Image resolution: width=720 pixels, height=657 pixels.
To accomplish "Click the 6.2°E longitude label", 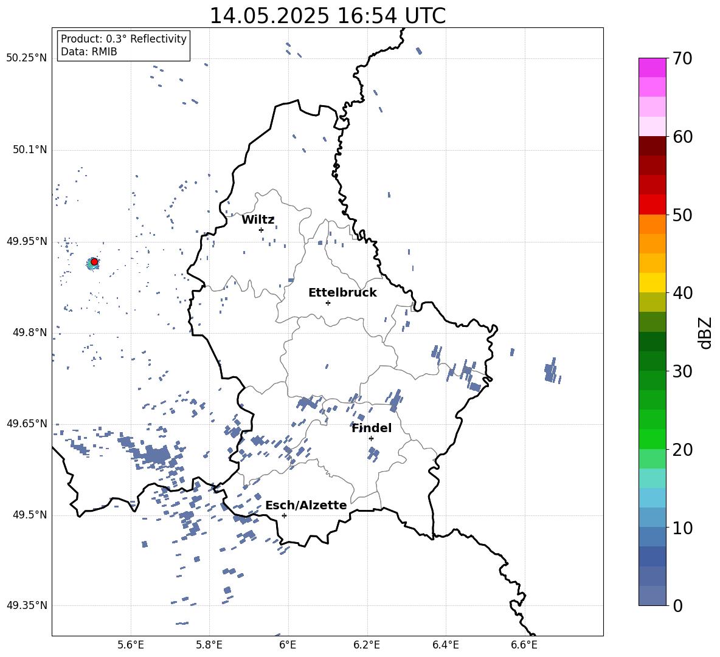I will pyautogui.click(x=367, y=645).
